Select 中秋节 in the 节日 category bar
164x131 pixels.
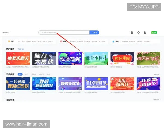tap(45, 41)
